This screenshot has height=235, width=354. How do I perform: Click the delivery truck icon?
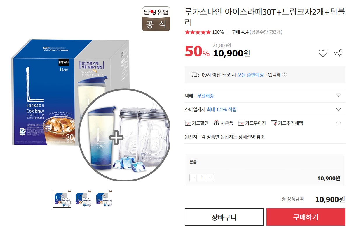(x=195, y=75)
